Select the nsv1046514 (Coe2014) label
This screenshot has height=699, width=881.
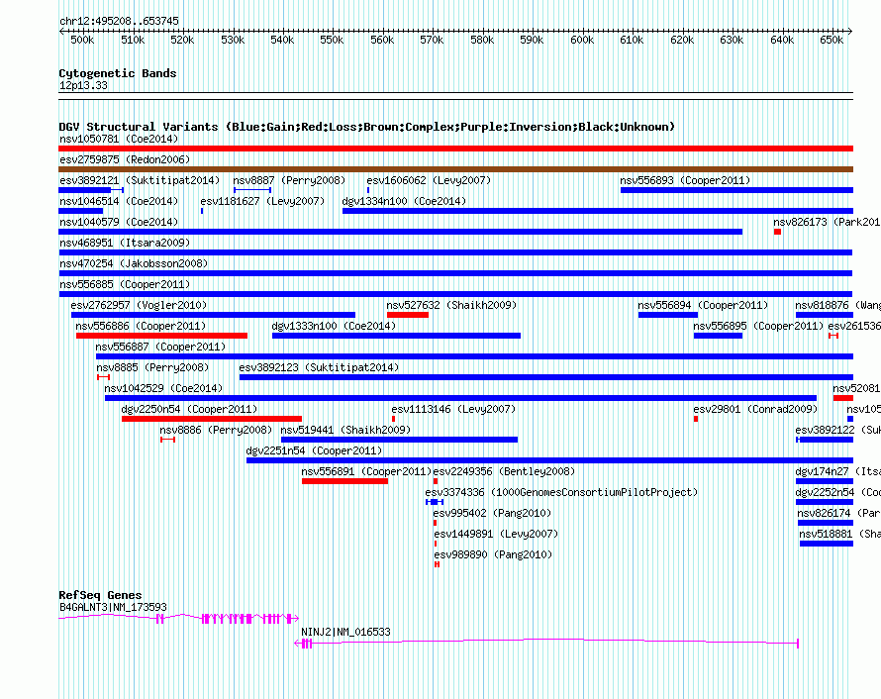coord(119,201)
